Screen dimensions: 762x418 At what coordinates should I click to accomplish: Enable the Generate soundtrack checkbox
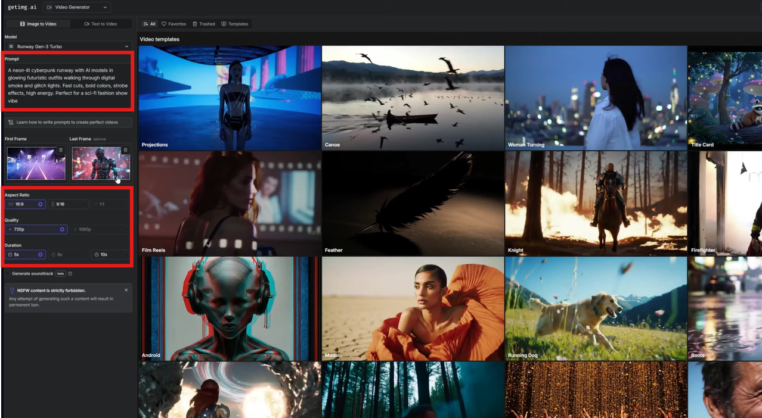tap(8, 274)
